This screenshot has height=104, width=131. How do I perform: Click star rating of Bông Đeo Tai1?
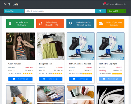pos(57,74)
